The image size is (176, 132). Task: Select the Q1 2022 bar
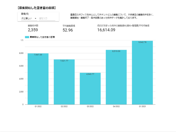pos(38,80)
